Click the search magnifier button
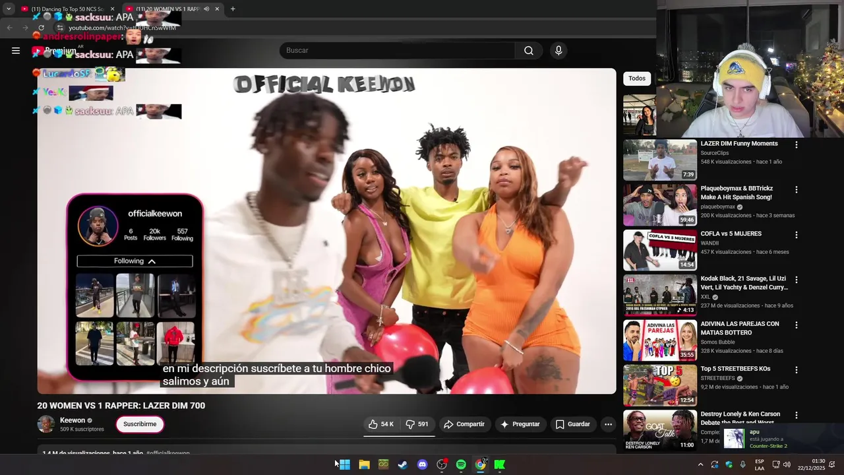 [x=529, y=51]
